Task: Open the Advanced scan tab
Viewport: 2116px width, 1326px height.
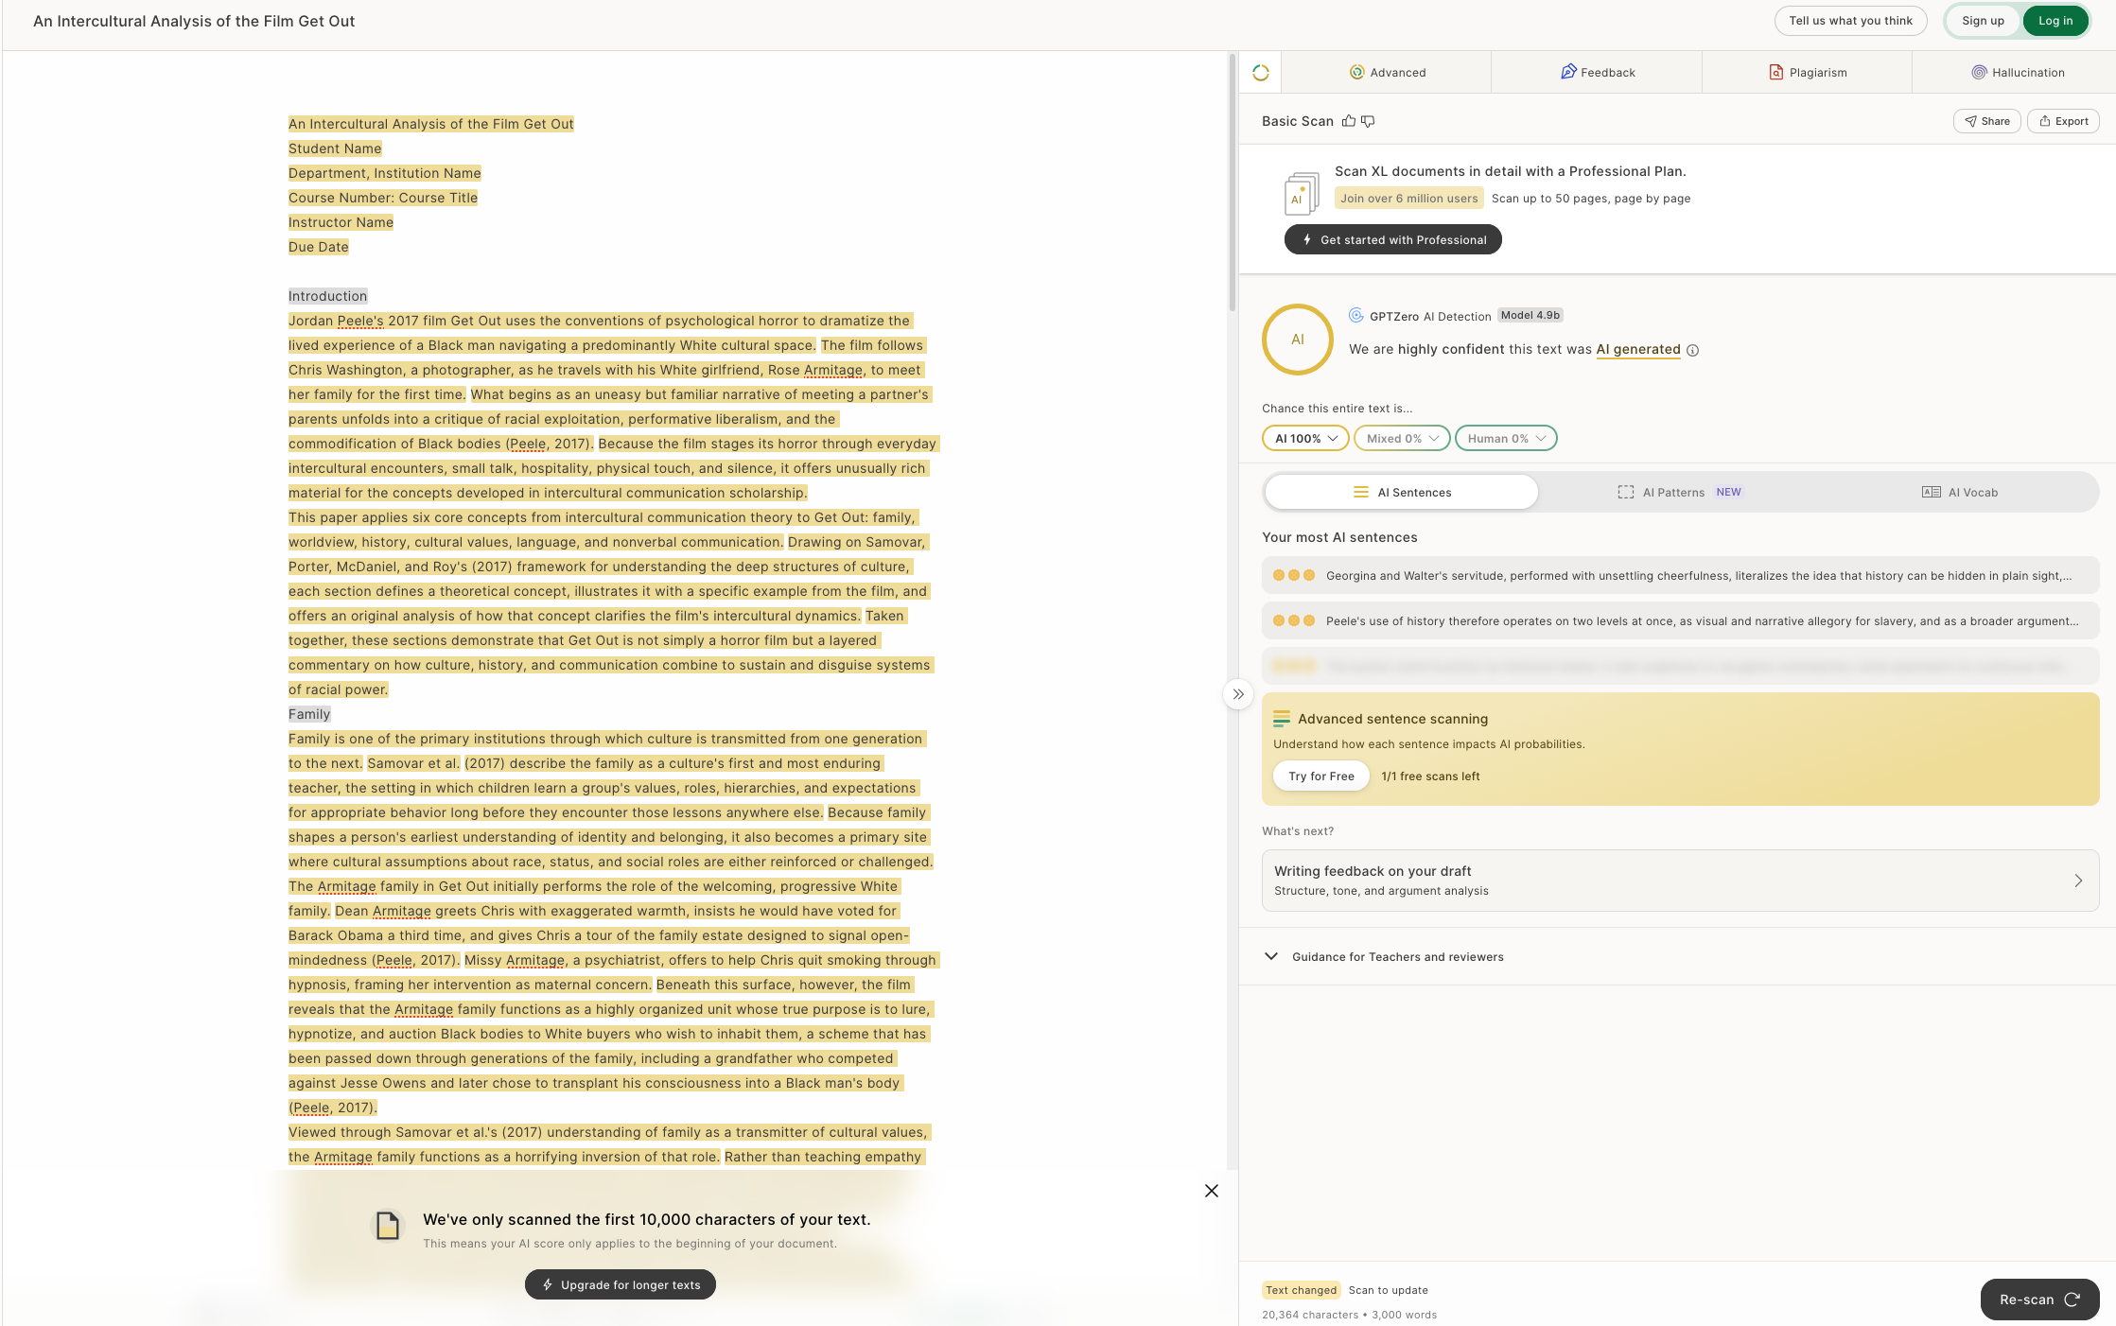Action: pos(1387,73)
